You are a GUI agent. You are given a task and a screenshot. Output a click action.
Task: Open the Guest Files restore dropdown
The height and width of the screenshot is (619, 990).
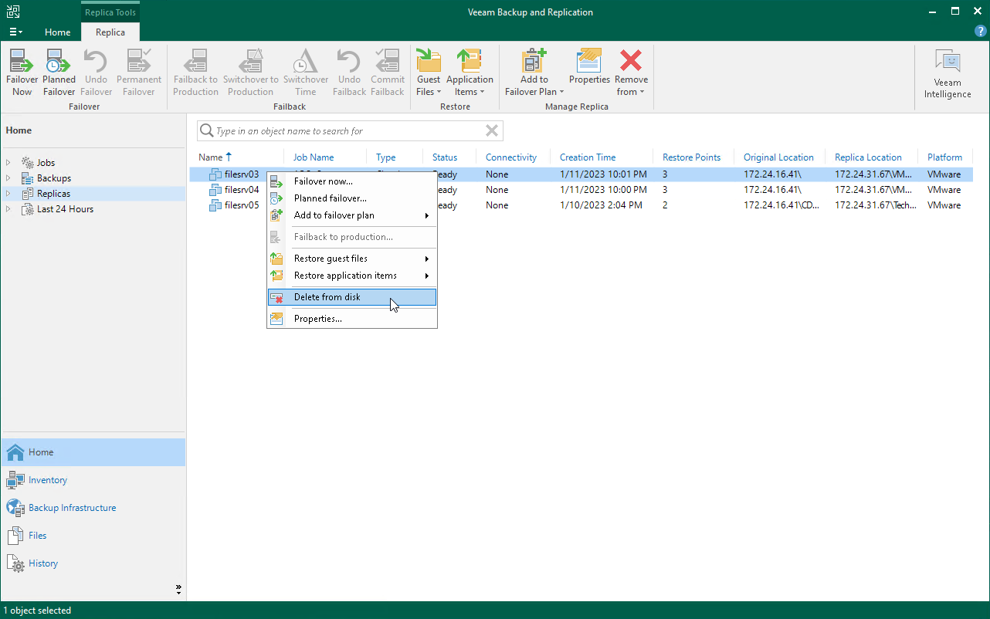(x=429, y=73)
